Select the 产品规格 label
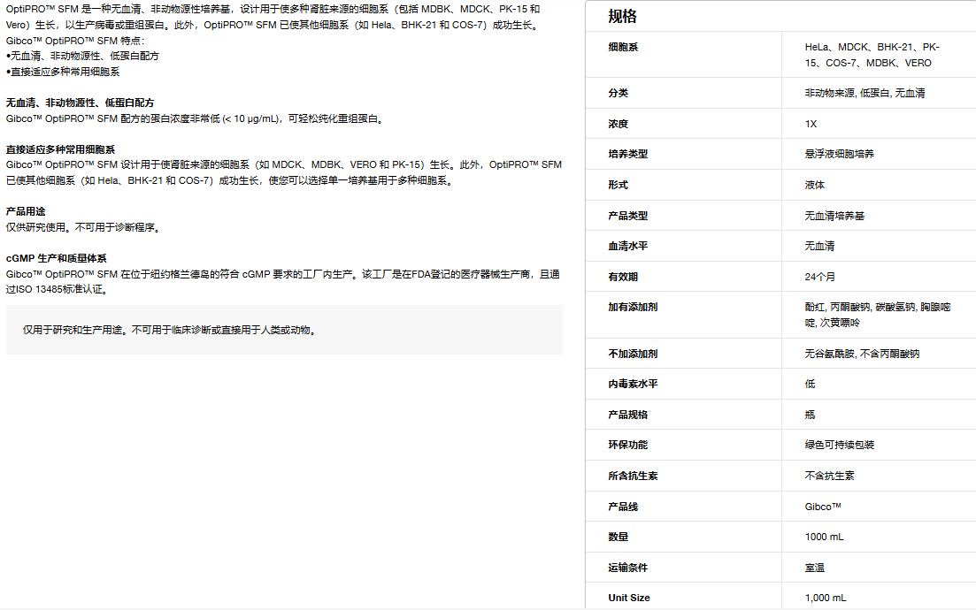Screen dimensions: 976x610 [x=627, y=415]
